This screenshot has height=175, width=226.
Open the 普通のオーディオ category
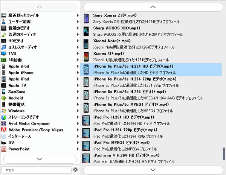(40, 34)
